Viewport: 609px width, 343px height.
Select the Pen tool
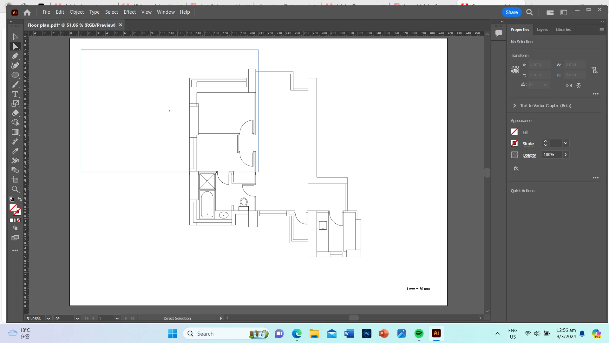pos(15,56)
